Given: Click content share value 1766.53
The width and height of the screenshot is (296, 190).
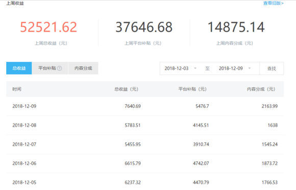Looking at the screenshot, I should coord(269,182).
